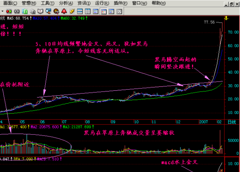240x172 pixels.
Task: Open the 分析(A) menu
Action: 66,3
